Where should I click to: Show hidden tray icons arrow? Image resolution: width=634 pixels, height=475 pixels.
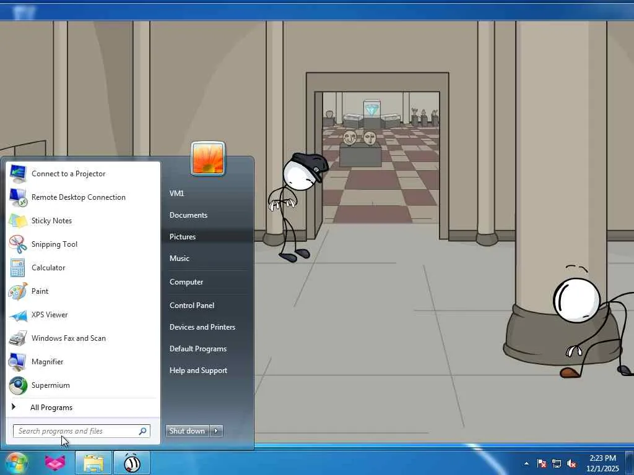[x=526, y=463]
